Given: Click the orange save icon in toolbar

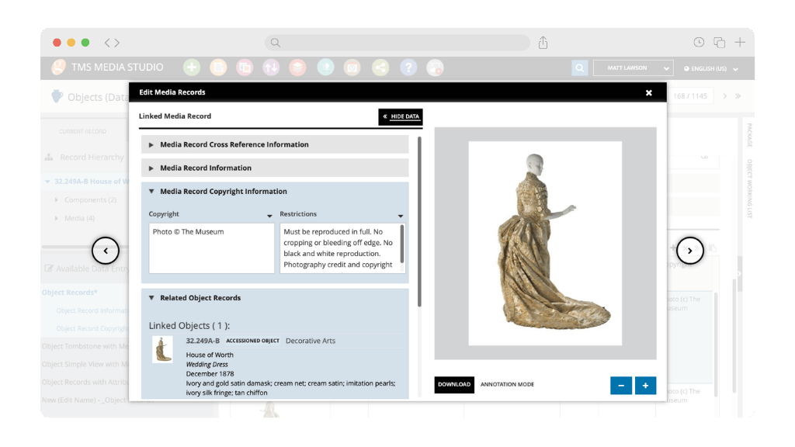Looking at the screenshot, I should point(218,68).
